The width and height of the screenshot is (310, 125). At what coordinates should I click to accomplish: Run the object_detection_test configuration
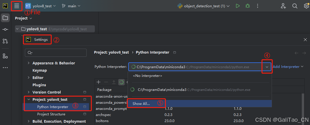coord(238,6)
